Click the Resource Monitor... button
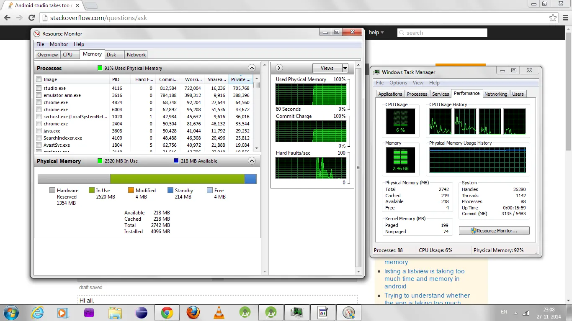The width and height of the screenshot is (572, 321). 494,231
